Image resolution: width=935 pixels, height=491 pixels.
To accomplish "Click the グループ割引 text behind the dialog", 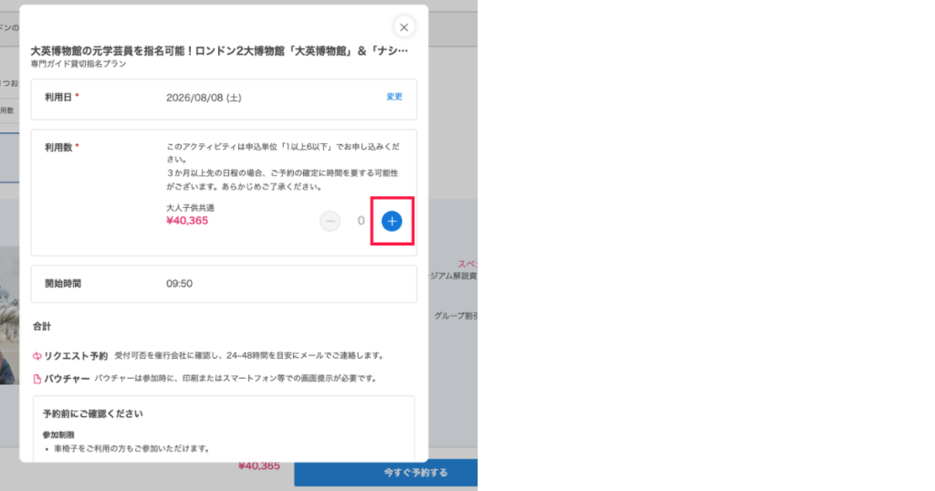I will pyautogui.click(x=456, y=316).
